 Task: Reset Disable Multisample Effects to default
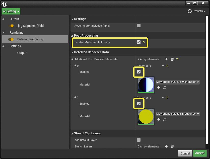coord(143,42)
